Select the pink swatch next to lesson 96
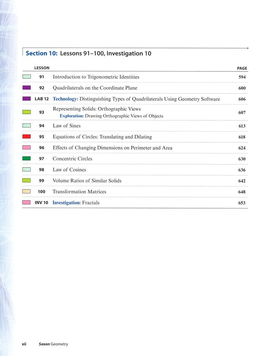The width and height of the screenshot is (265, 356). pyautogui.click(x=26, y=148)
